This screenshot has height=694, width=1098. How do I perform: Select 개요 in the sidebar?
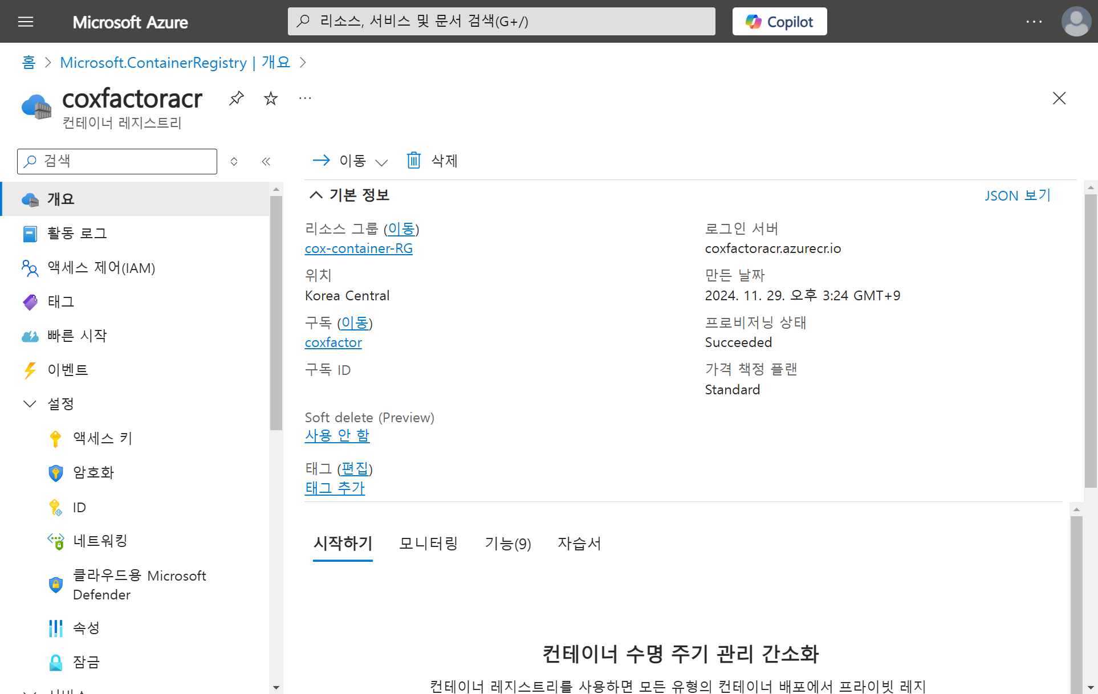click(x=135, y=199)
